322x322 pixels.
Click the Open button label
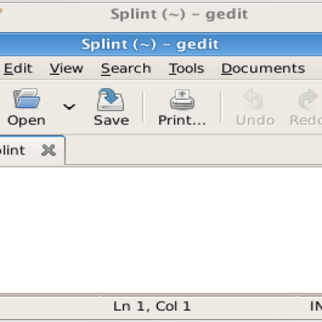point(27,121)
